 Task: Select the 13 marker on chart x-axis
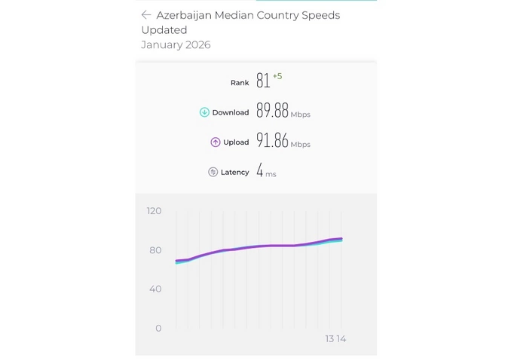(329, 339)
